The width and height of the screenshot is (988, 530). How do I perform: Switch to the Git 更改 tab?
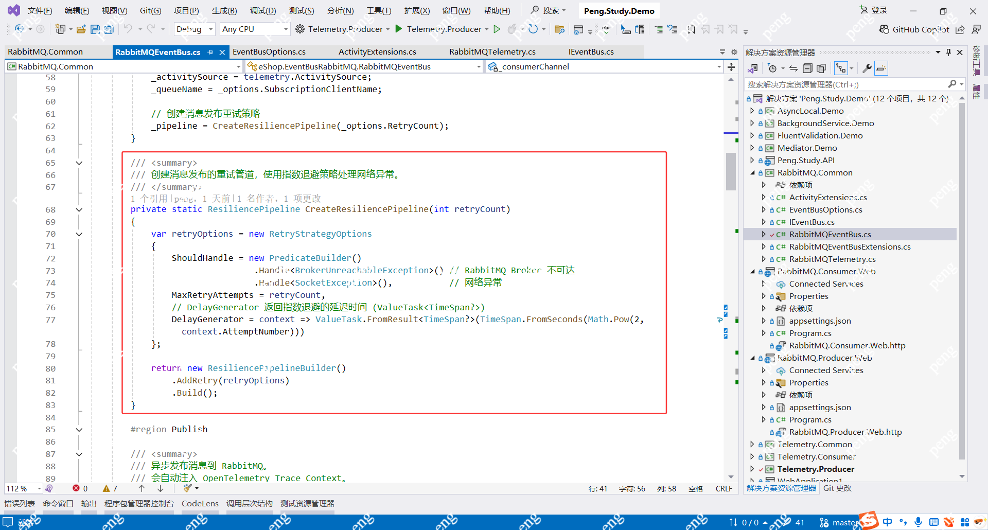tap(837, 488)
